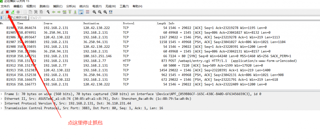Zoom in the main window text
The height and width of the screenshot is (140, 320).
click(x=94, y=12)
